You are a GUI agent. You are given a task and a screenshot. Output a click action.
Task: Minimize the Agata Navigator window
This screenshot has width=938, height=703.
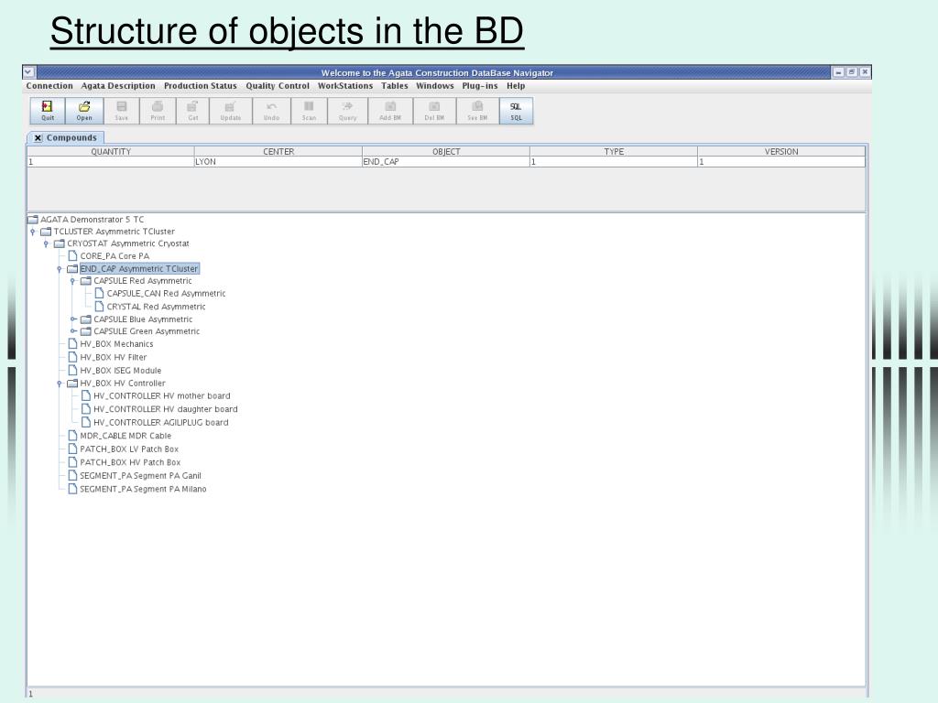point(839,72)
